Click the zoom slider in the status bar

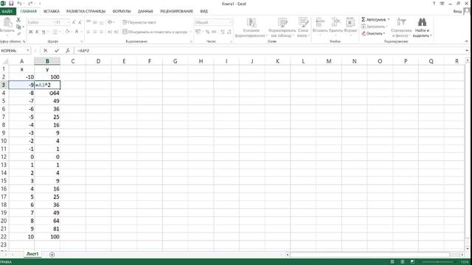438,262
